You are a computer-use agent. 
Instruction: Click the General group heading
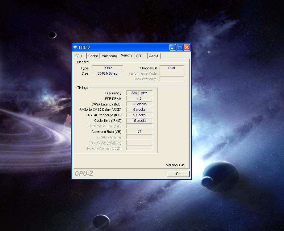pyautogui.click(x=83, y=62)
